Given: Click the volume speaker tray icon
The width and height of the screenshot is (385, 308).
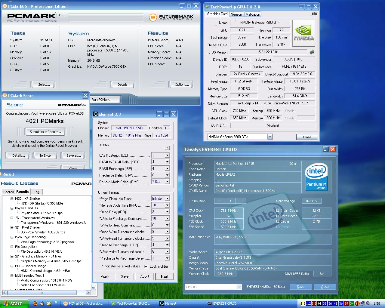Looking at the screenshot, I should pos(368,303).
